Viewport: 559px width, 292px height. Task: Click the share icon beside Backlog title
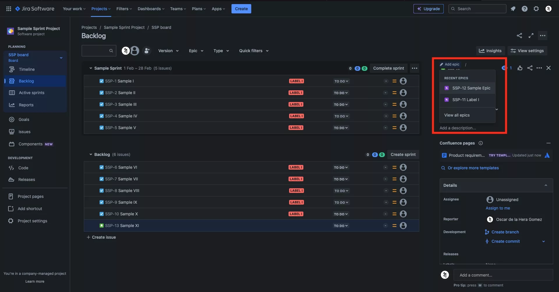click(x=519, y=36)
